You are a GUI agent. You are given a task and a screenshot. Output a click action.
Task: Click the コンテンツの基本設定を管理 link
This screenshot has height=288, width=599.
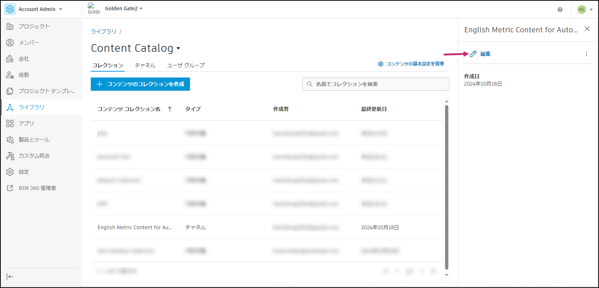415,64
